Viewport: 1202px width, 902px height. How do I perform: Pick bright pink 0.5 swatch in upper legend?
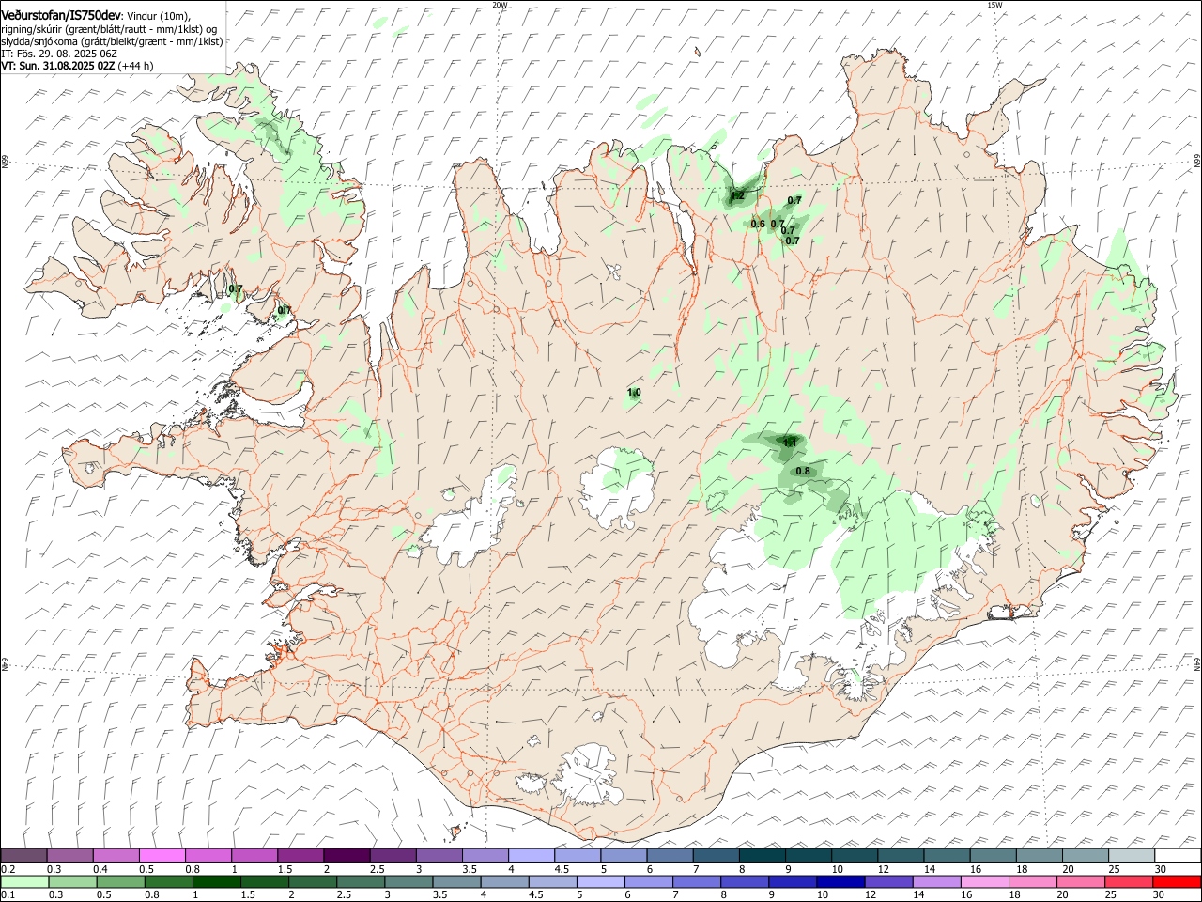[x=162, y=856]
